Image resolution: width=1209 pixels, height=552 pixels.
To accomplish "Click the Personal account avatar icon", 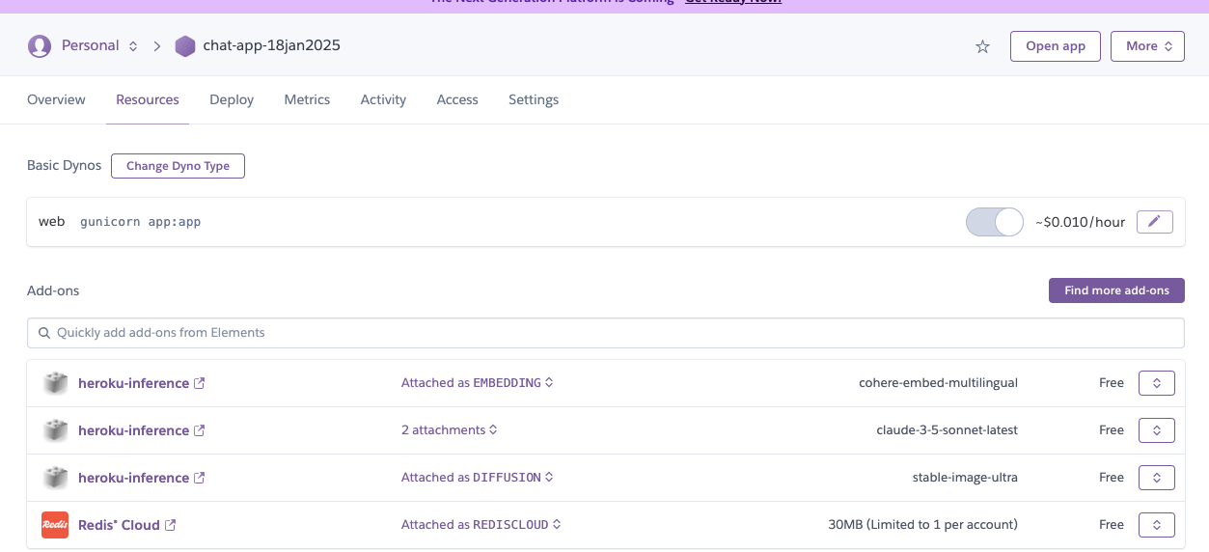I will click(x=40, y=46).
